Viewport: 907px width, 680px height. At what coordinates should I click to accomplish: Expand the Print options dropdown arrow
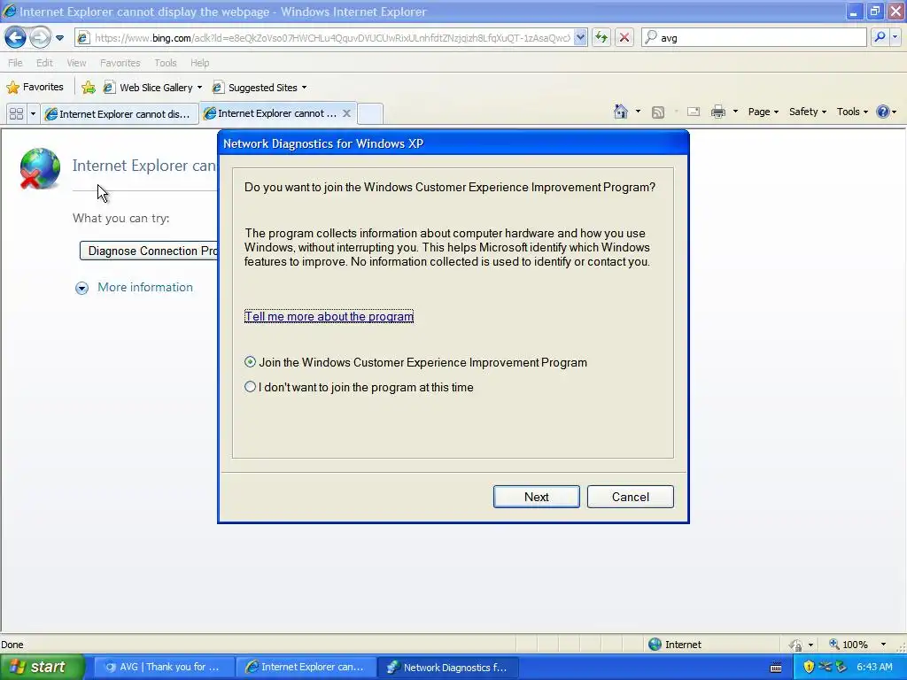[x=735, y=112]
